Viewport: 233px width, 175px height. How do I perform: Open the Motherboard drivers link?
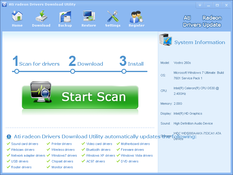click(135, 144)
